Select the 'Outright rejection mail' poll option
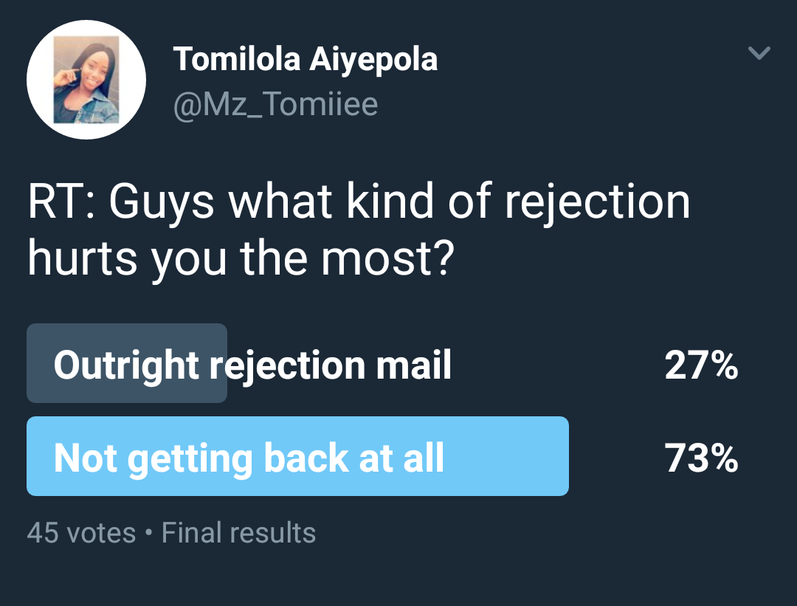This screenshot has width=797, height=606. 252,365
